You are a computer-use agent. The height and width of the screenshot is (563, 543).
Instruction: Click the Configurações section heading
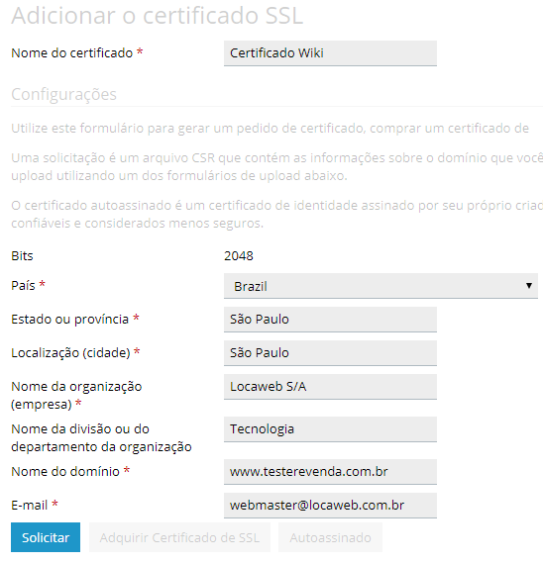[63, 94]
